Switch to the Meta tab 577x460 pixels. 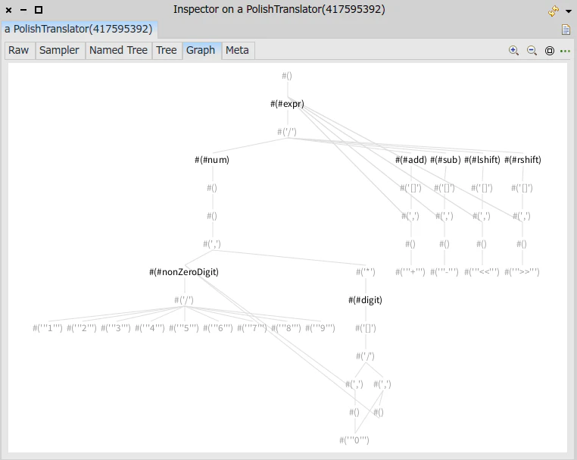pyautogui.click(x=237, y=50)
